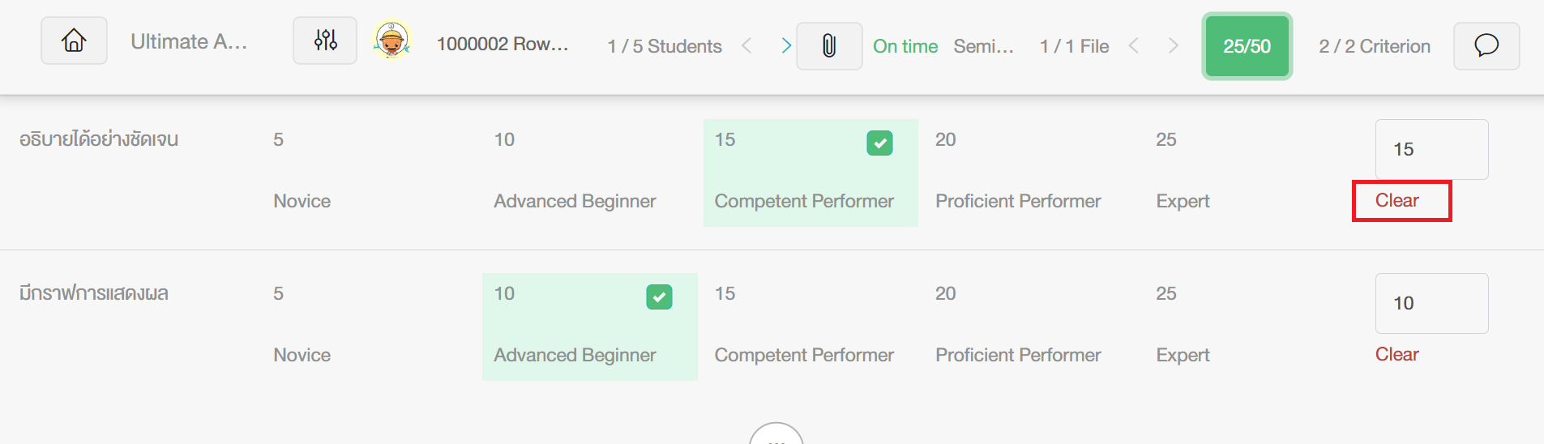Clear the first criterion score
The height and width of the screenshot is (444, 1544).
click(x=1396, y=201)
